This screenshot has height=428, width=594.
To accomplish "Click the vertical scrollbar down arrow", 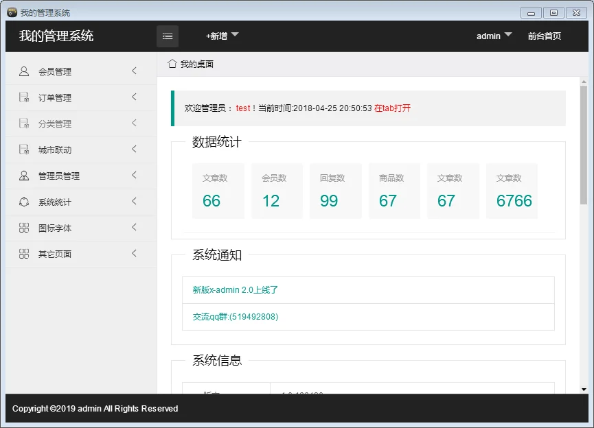I will click(584, 389).
